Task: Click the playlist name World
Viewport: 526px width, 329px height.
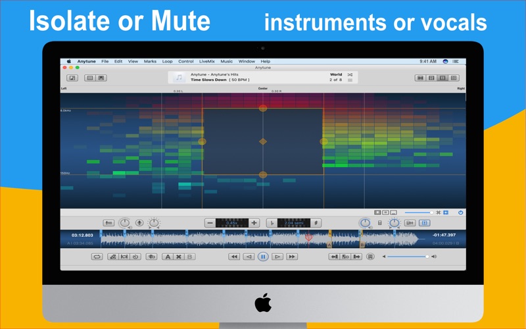Action: click(x=336, y=74)
